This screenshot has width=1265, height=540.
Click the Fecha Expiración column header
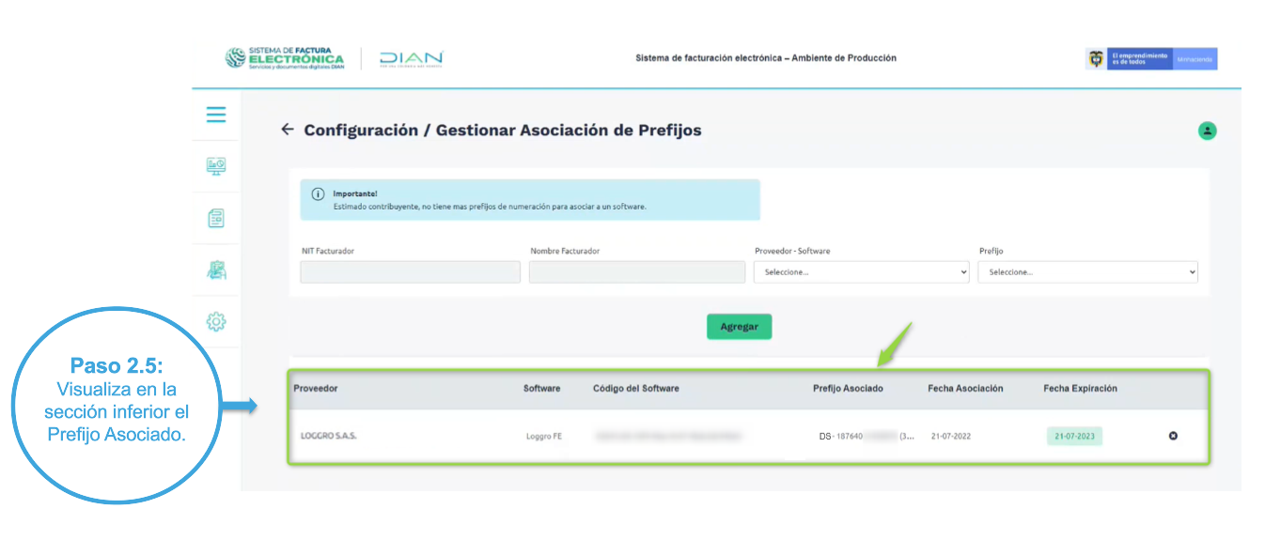(x=1080, y=389)
